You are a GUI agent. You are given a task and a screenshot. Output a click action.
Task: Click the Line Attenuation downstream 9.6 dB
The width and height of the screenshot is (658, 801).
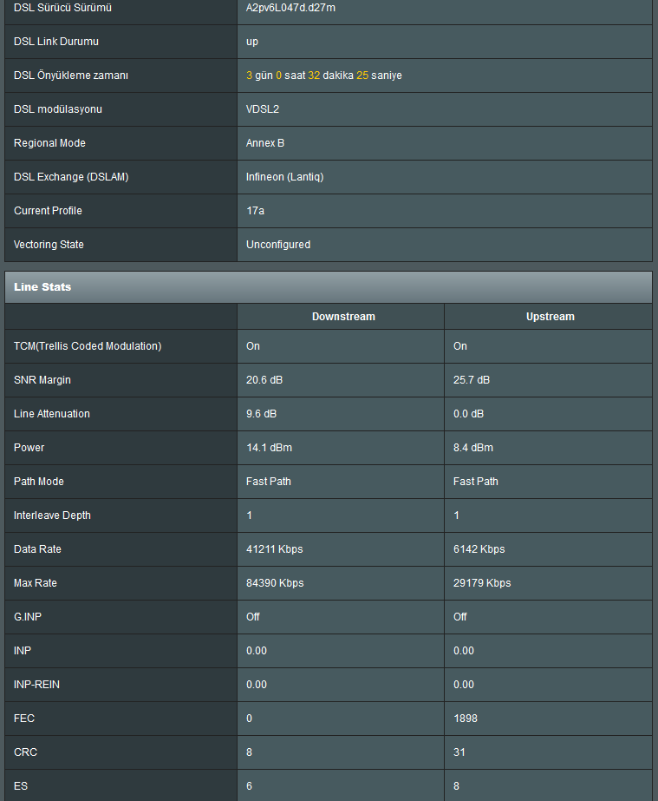[x=261, y=414]
